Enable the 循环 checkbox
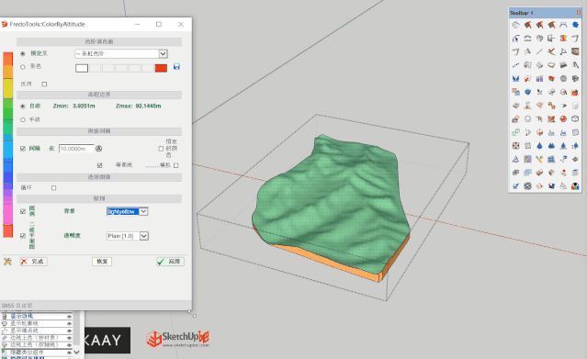Screen dimensions: 587x359 coord(54,188)
